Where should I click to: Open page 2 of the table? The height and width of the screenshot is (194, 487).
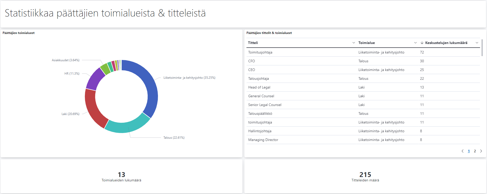pos(475,151)
